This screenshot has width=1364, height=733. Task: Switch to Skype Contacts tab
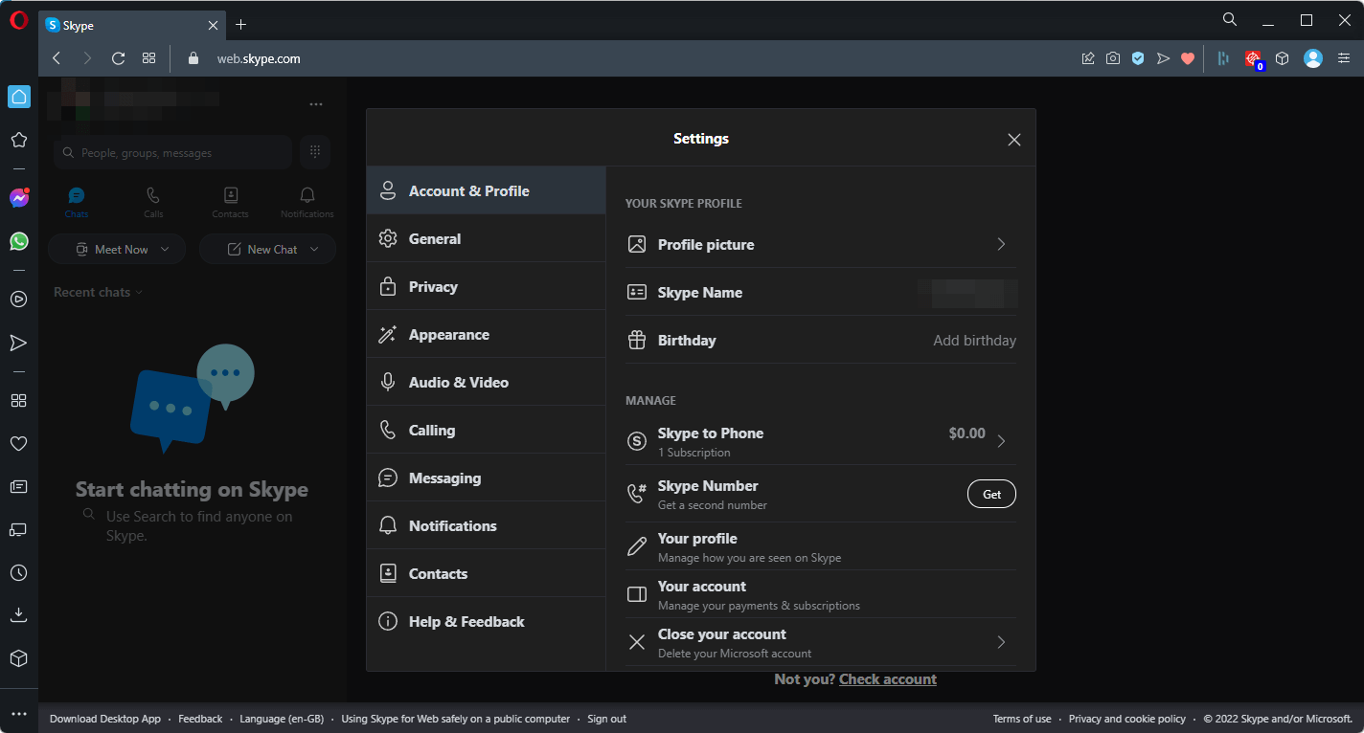coord(230,203)
